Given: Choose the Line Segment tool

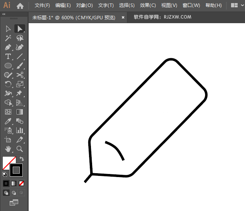Looking at the screenshot, I should coord(20,56).
